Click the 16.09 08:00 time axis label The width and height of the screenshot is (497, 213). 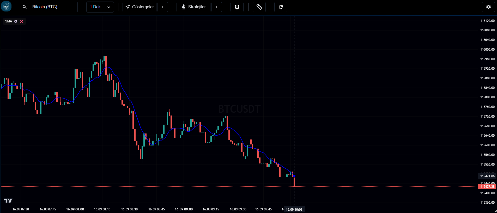click(x=75, y=209)
